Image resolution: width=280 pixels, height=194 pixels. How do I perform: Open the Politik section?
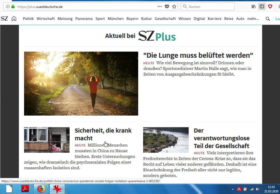click(28, 19)
